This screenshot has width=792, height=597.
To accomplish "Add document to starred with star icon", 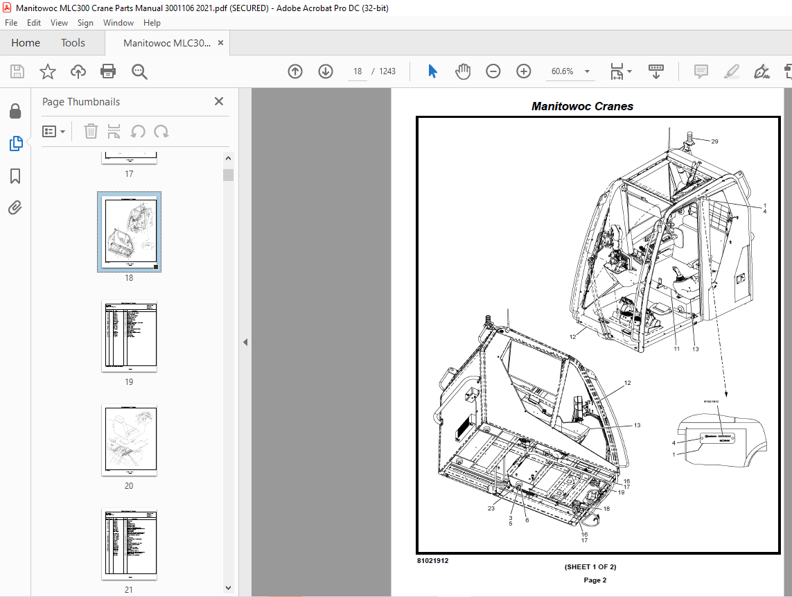I will pos(48,71).
